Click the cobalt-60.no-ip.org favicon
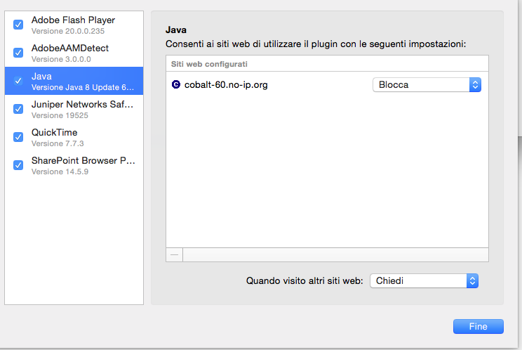 [x=176, y=84]
